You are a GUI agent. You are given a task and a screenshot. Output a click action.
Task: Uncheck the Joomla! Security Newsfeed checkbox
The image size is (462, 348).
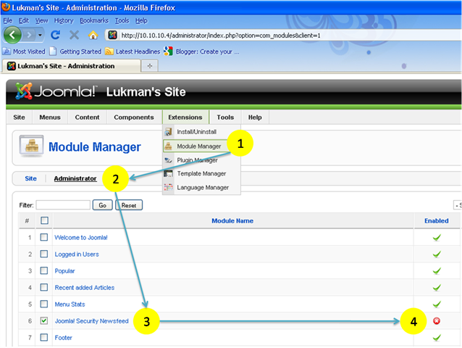point(44,320)
